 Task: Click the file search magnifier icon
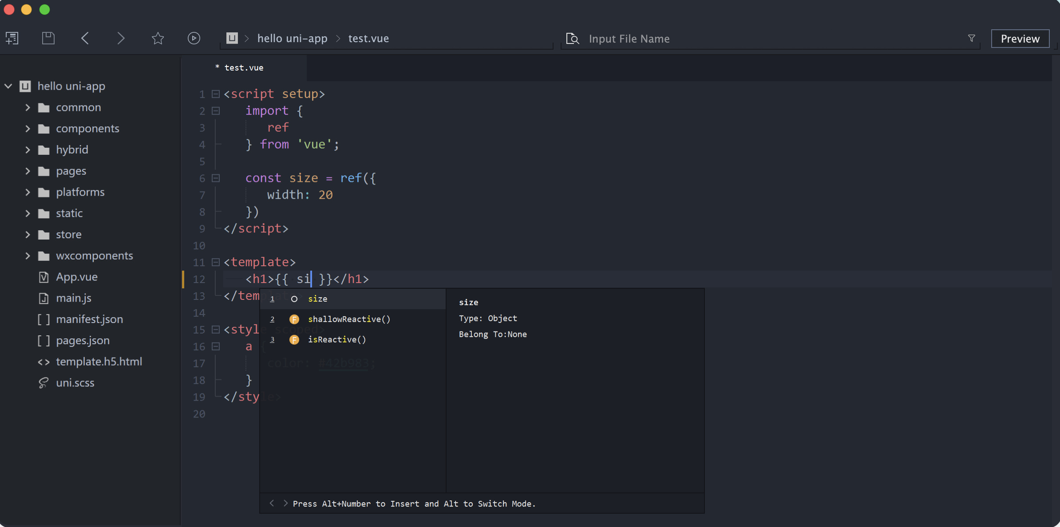click(x=573, y=39)
